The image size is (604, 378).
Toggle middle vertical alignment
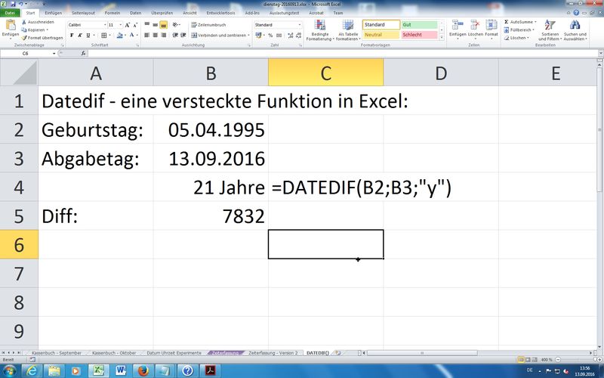155,25
